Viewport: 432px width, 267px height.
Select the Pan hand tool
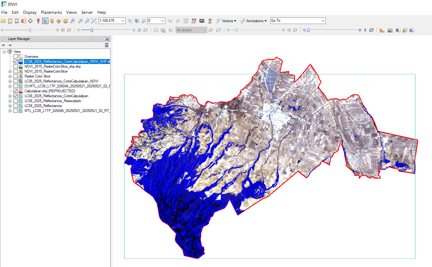52,21
